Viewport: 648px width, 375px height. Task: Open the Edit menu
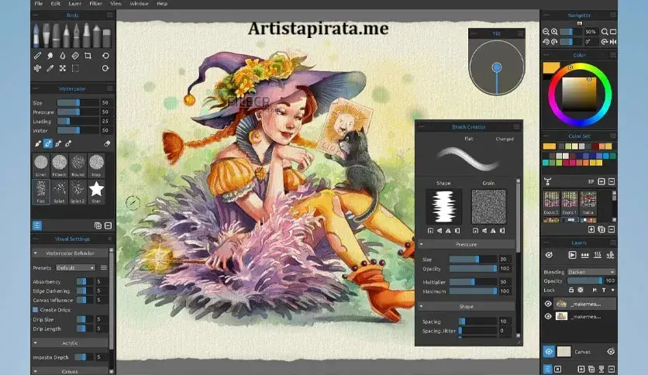55,4
